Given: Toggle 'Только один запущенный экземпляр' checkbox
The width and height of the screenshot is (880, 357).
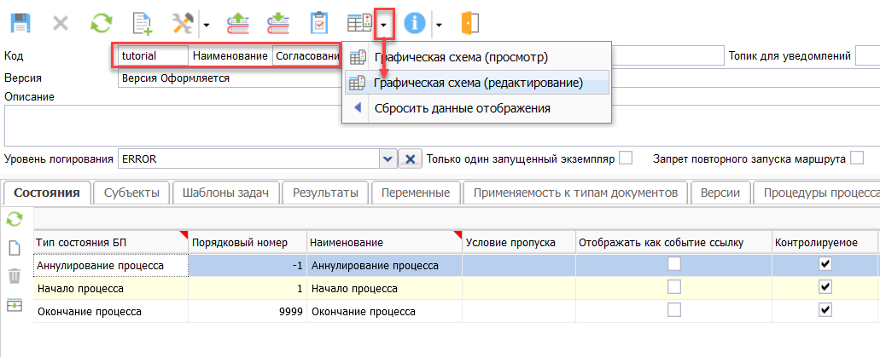Looking at the screenshot, I should coord(626,158).
